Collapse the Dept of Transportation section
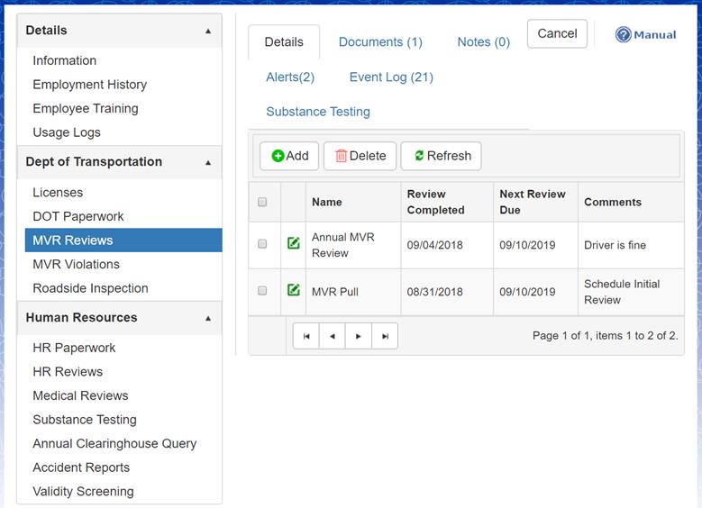Viewport: 702px width, 508px height. tap(208, 163)
